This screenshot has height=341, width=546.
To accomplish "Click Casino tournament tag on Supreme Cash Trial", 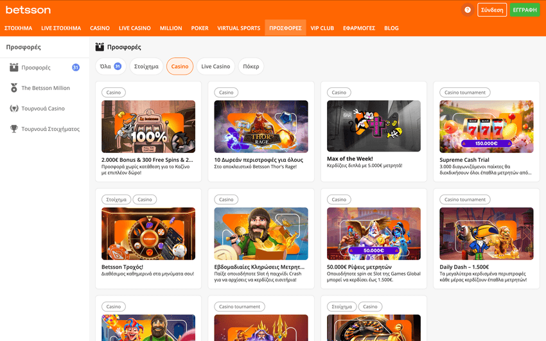I will point(465,92).
